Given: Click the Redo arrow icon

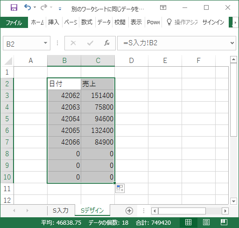Looking at the screenshot, I should [44, 7].
